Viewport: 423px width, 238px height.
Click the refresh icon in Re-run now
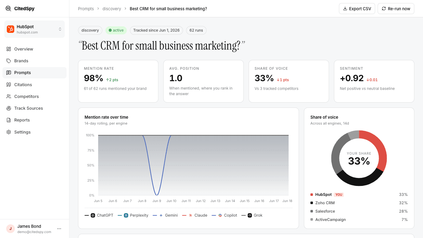pyautogui.click(x=384, y=9)
